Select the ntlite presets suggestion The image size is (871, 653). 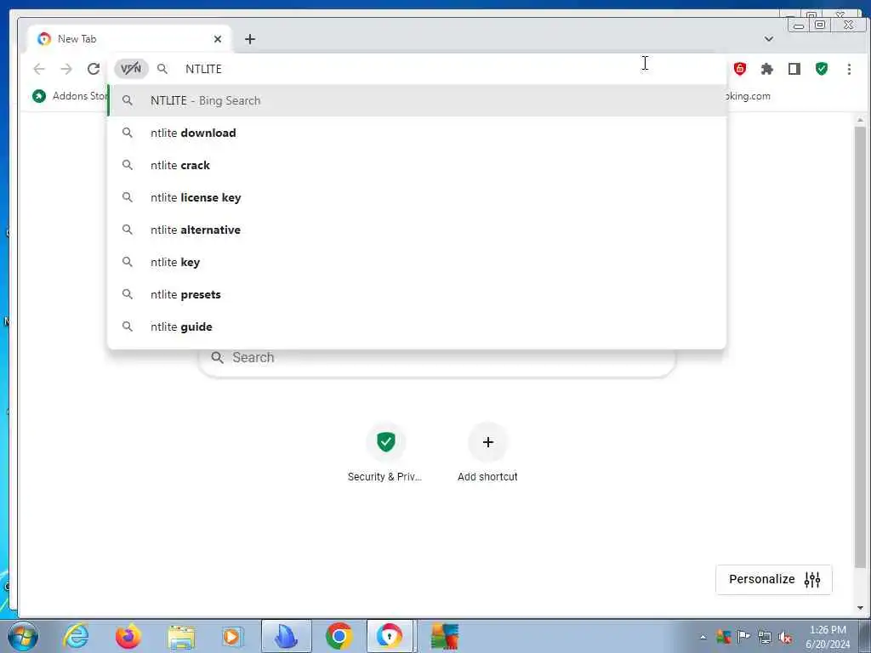(x=417, y=294)
